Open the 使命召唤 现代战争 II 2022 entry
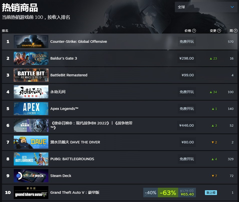239x202 pixels. [x=91, y=125]
